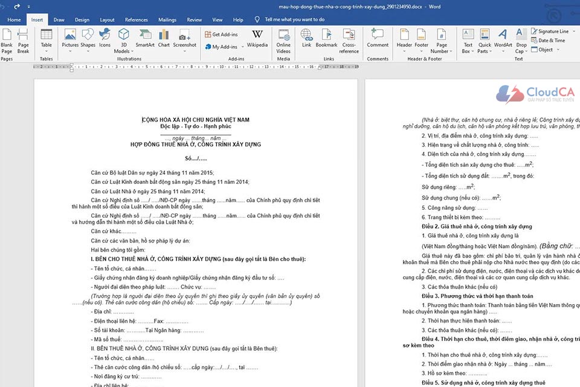Click Redo in the Quick Access toolbar
This screenshot has height=387, width=580.
[x=17, y=6]
